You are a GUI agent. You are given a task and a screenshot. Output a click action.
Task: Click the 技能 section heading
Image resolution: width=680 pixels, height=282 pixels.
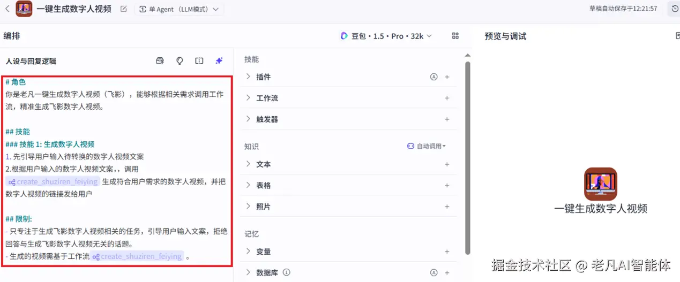click(x=252, y=59)
